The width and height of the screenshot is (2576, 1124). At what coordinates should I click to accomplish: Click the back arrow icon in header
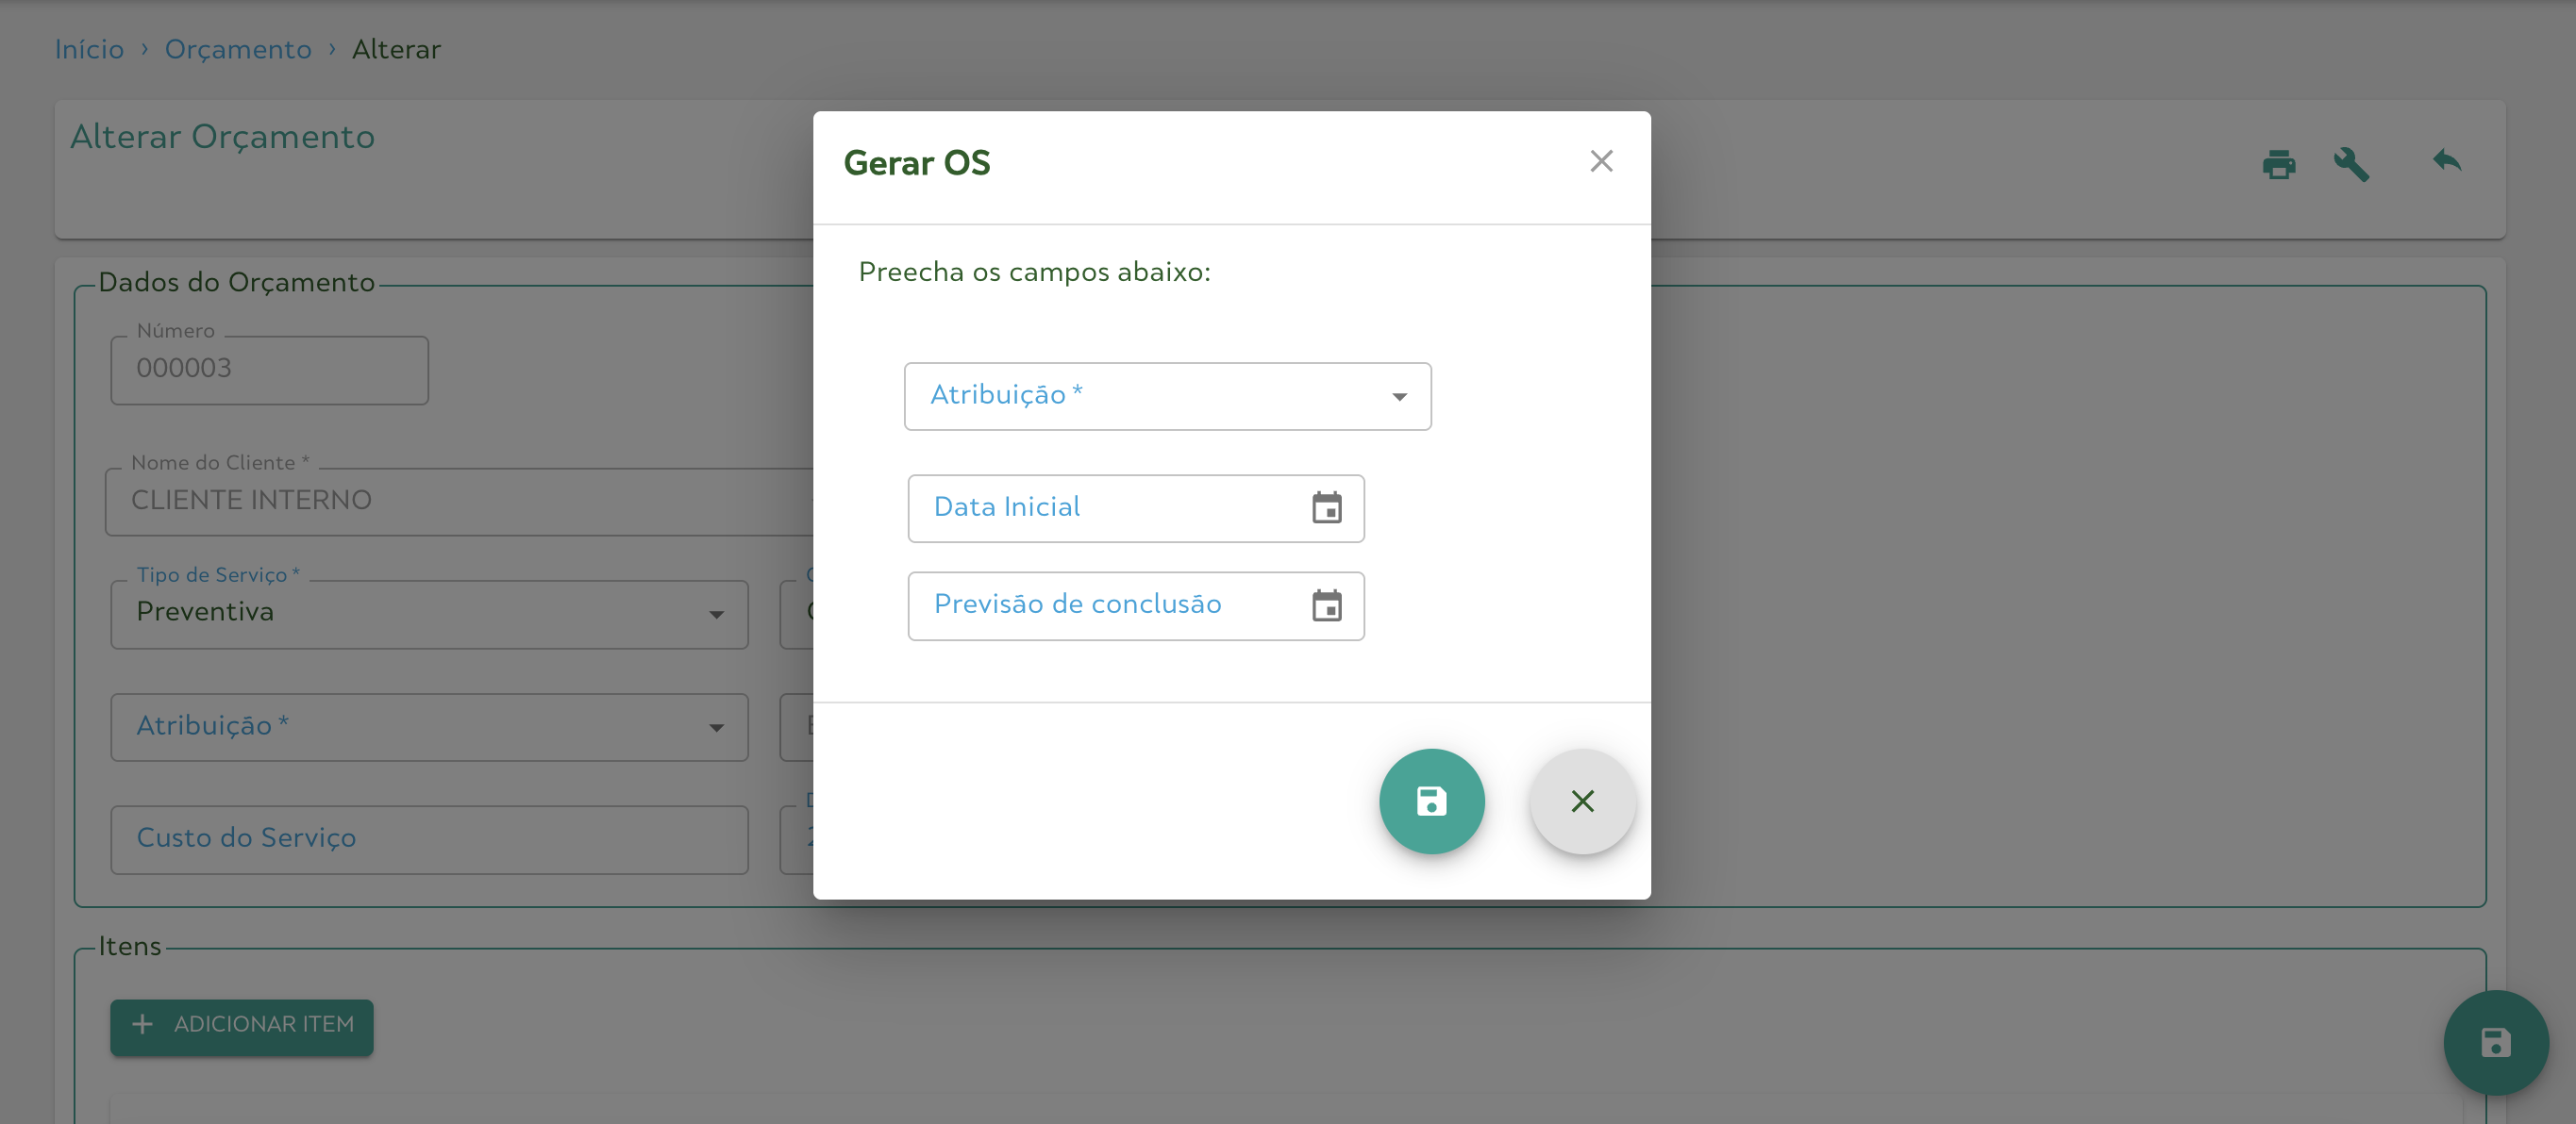[2446, 161]
